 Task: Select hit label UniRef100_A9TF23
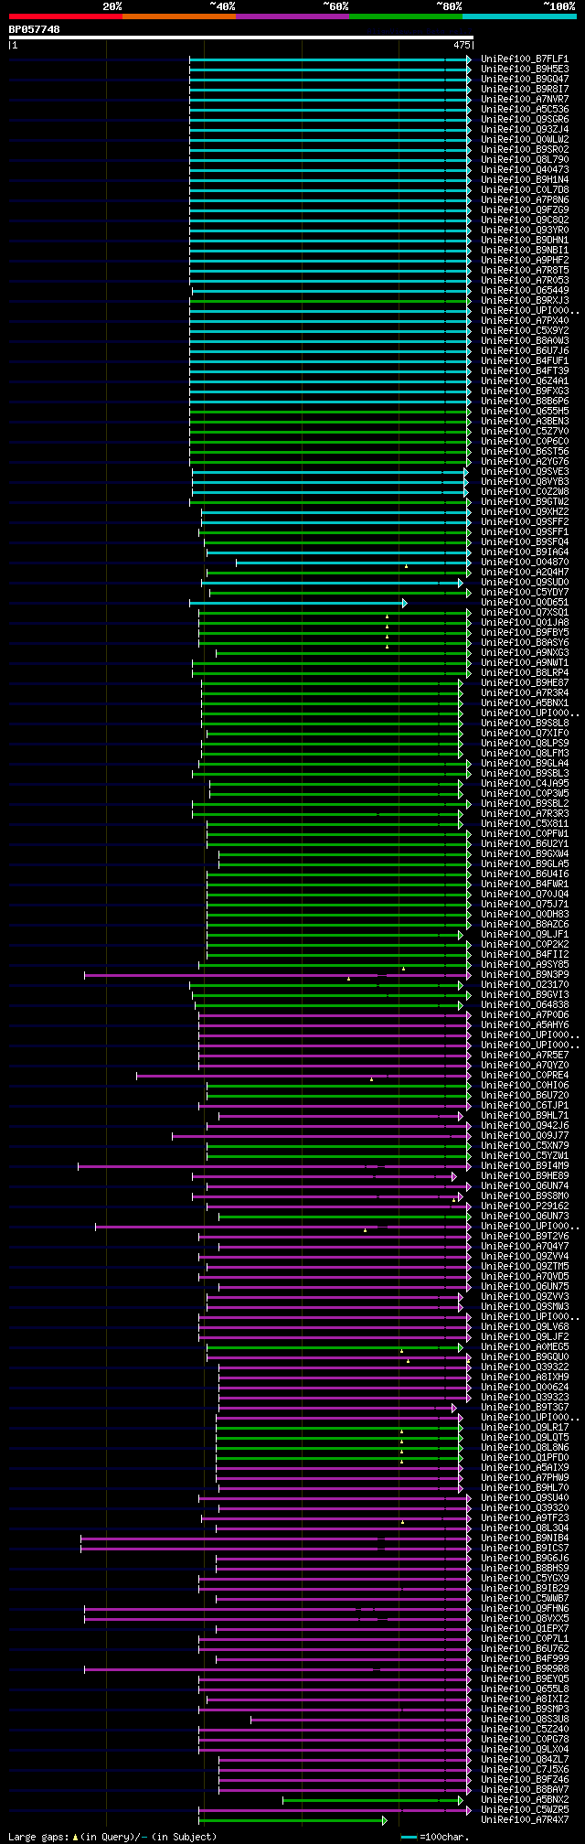point(525,1517)
